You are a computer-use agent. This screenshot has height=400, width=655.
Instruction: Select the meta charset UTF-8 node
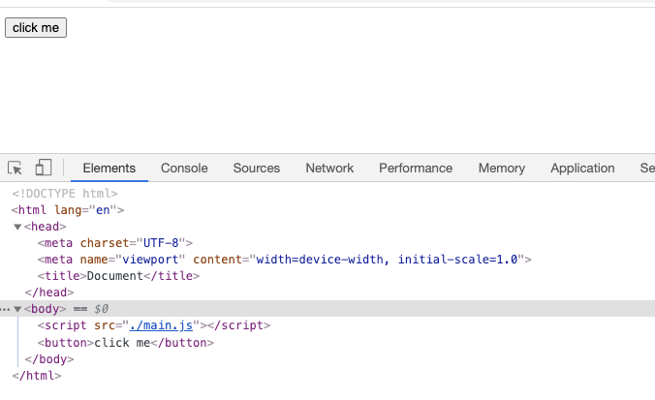click(115, 242)
